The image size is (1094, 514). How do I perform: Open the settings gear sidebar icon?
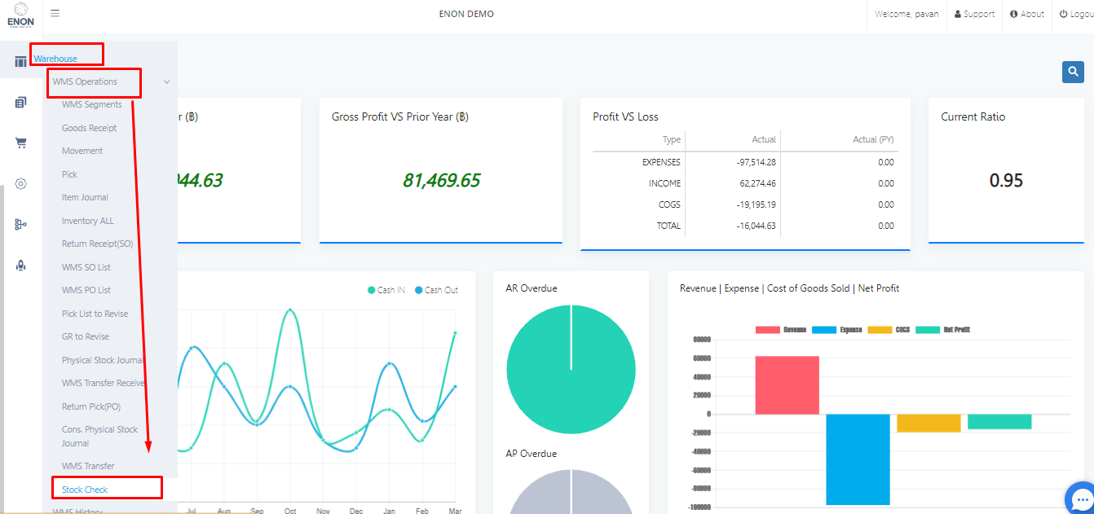[20, 184]
